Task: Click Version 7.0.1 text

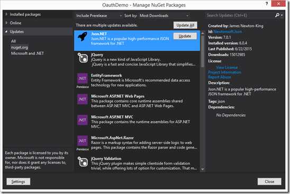Action: pyautogui.click(x=220, y=38)
